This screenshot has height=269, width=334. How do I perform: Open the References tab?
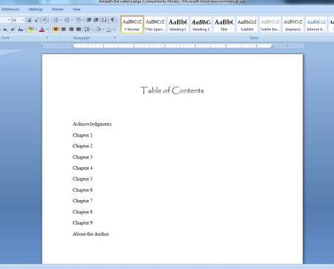10,9
